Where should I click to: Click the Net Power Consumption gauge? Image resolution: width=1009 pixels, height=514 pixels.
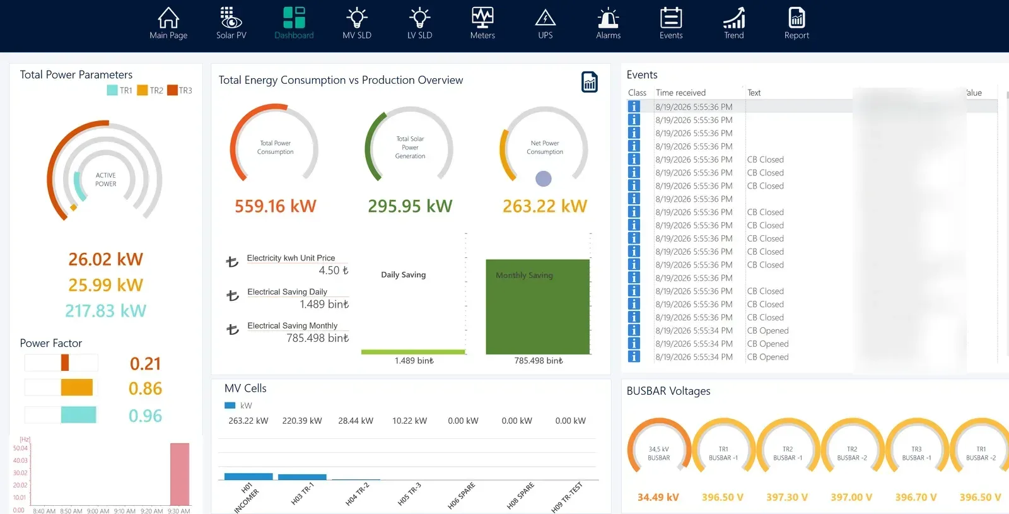point(544,144)
